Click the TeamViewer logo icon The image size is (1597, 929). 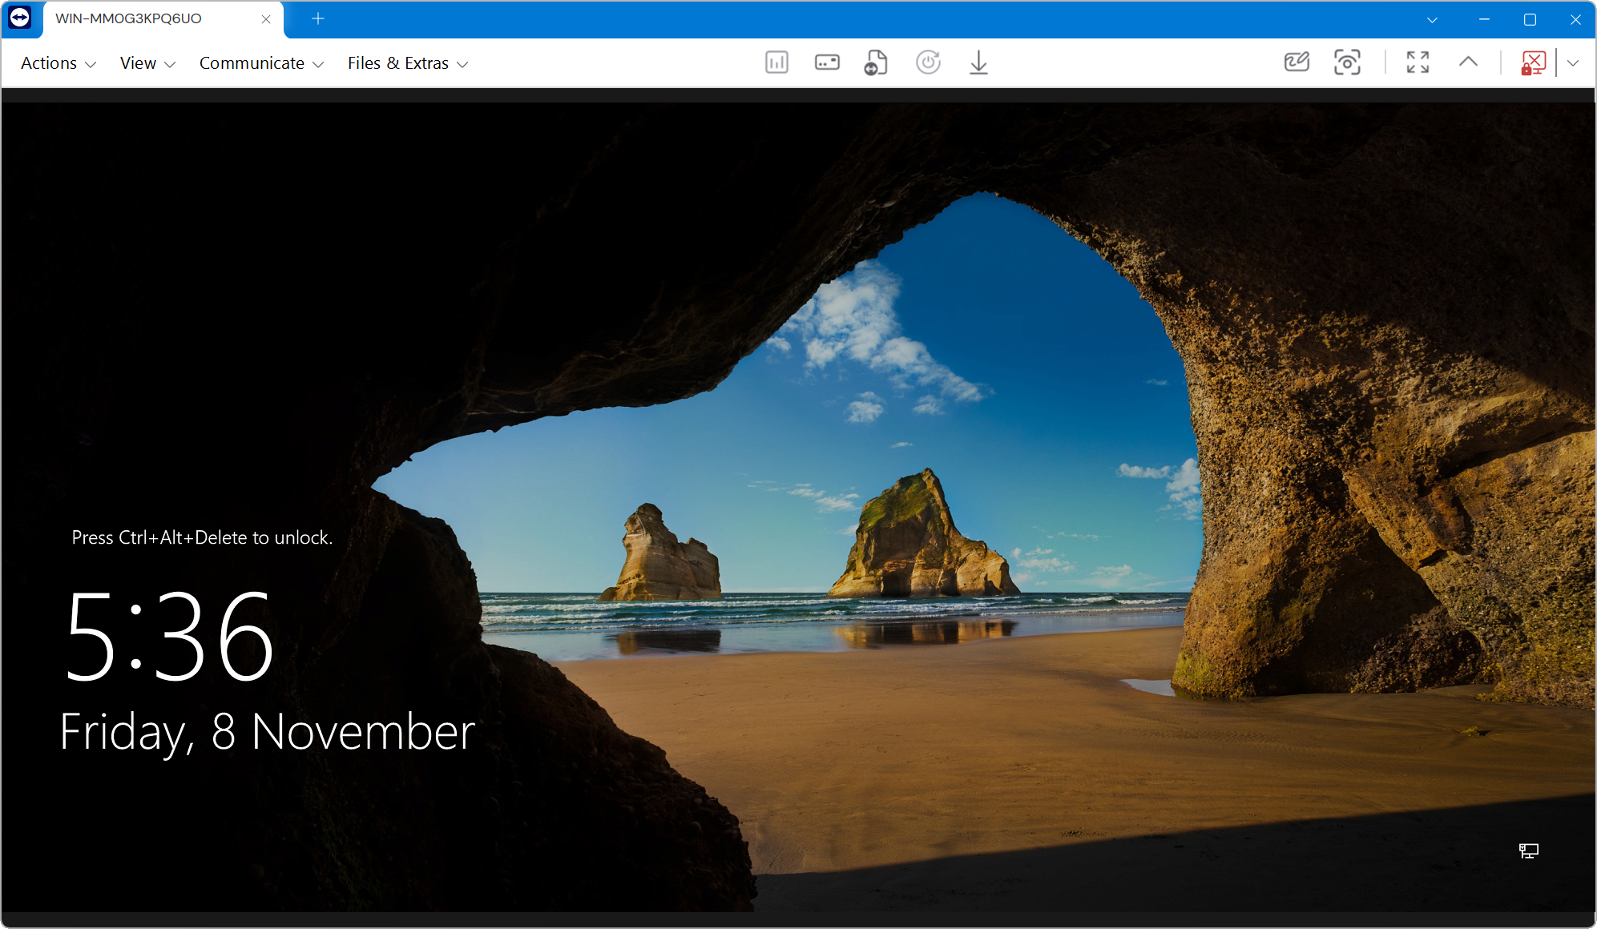pos(20,18)
